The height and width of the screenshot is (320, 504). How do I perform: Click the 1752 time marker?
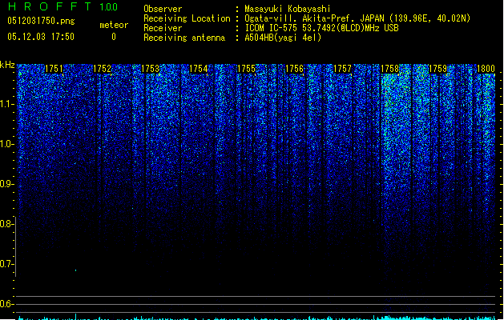pyautogui.click(x=102, y=69)
